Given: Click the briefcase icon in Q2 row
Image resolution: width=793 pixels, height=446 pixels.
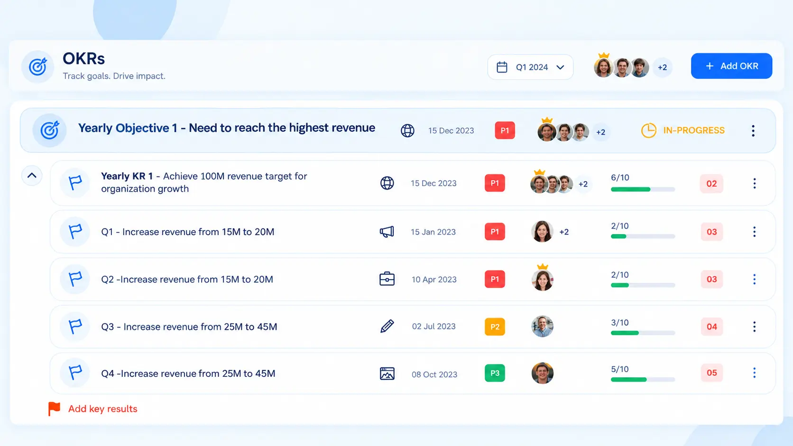Looking at the screenshot, I should point(387,279).
